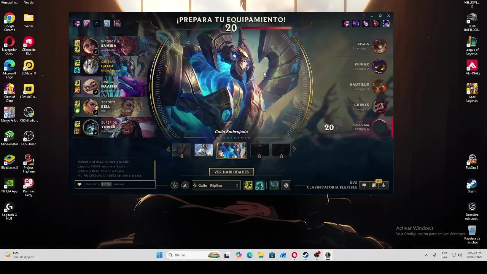The width and height of the screenshot is (487, 274).
Task: Open League client settings gear
Action: (x=380, y=16)
